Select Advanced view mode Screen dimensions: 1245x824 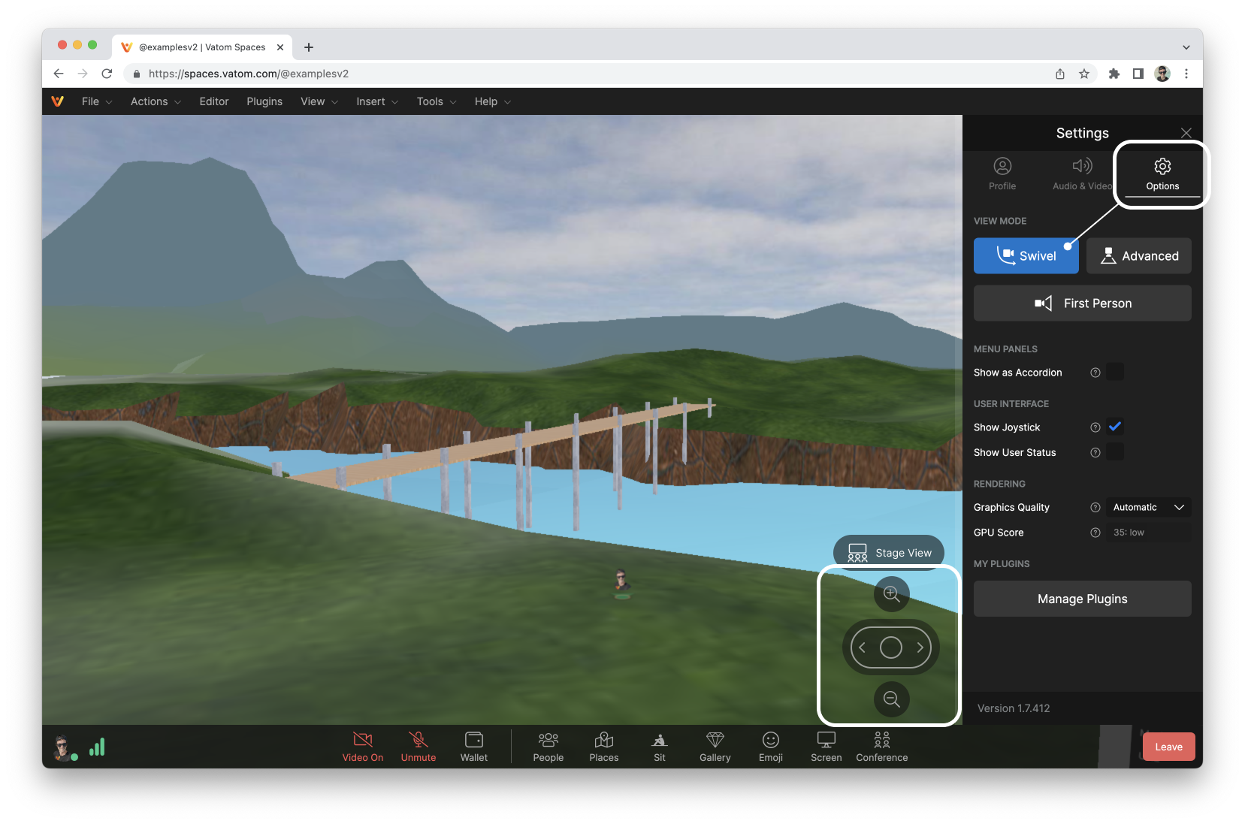point(1139,256)
